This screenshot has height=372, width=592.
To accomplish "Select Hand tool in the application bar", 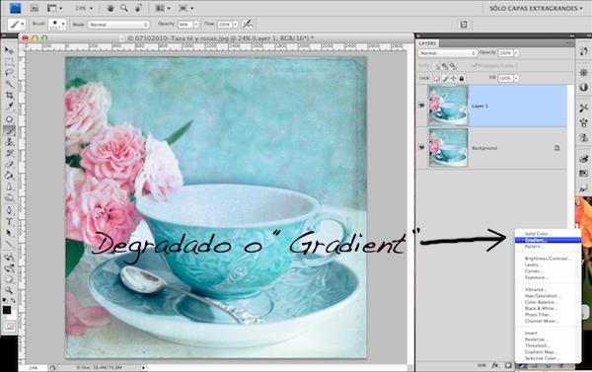I will [x=111, y=8].
